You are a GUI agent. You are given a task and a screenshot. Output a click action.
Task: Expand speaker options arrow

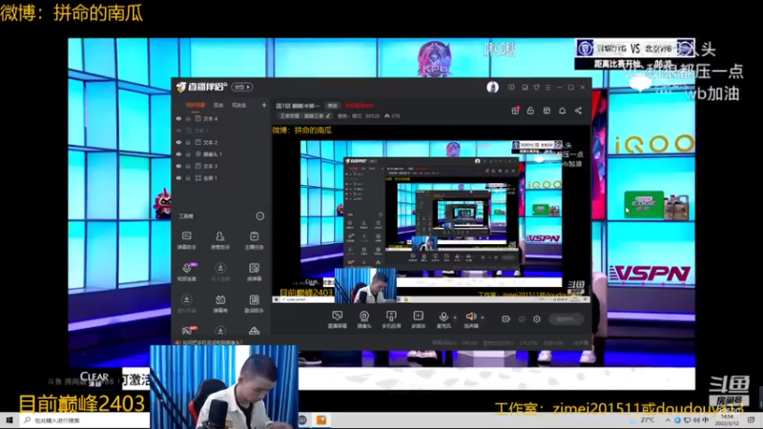483,317
